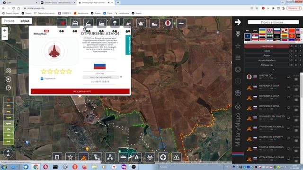Select the parachute airborne filter icon
This screenshot has width=303, height=170.
[x=115, y=23]
